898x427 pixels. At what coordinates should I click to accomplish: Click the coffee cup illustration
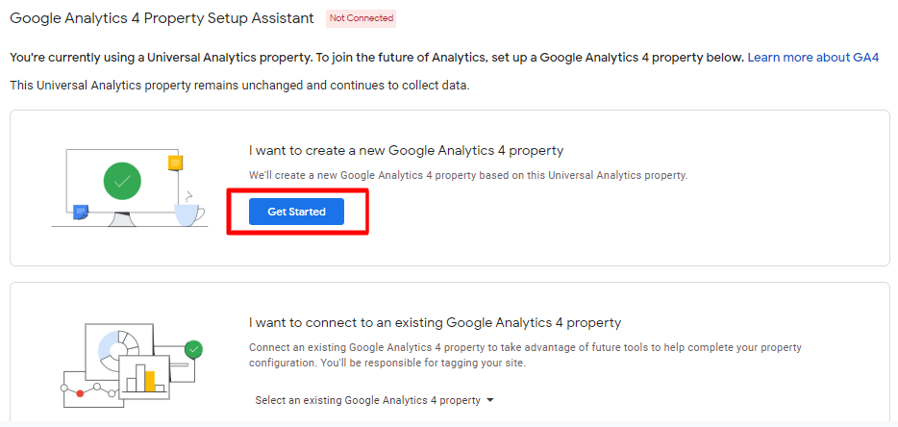coord(188,213)
